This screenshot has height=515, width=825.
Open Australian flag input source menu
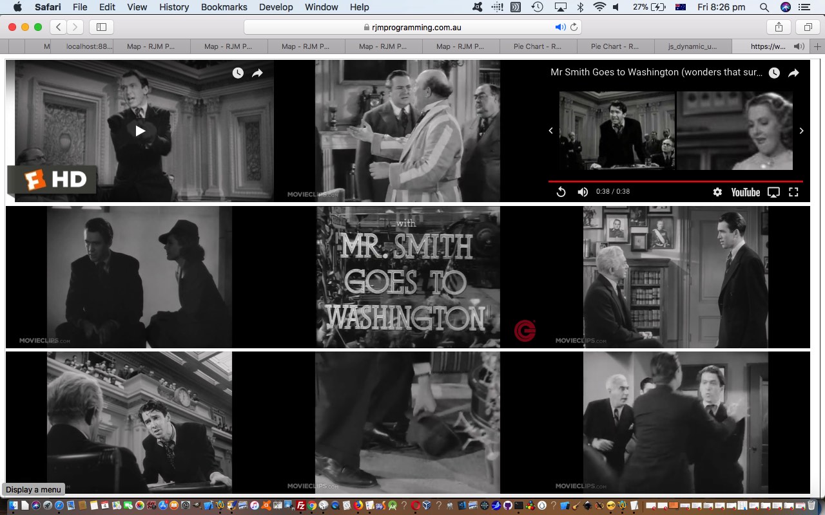[x=681, y=7]
